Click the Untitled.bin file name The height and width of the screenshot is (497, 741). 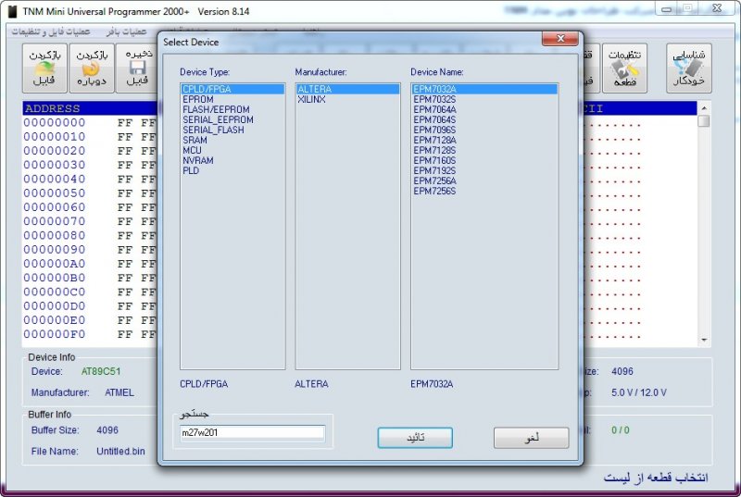[120, 452]
